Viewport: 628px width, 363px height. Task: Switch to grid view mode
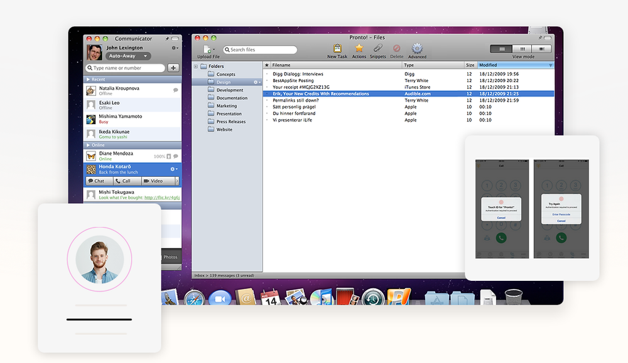pos(522,48)
